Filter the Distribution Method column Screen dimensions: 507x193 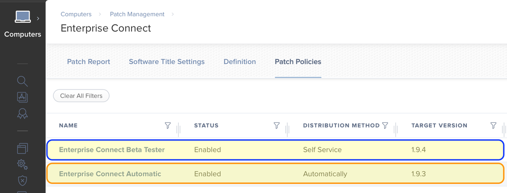click(x=385, y=125)
